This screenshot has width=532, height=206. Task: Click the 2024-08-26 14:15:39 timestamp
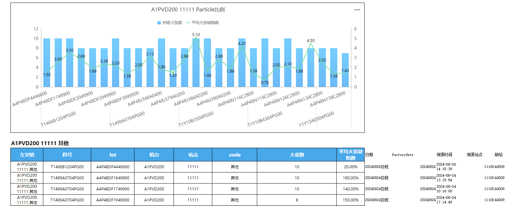click(446, 167)
